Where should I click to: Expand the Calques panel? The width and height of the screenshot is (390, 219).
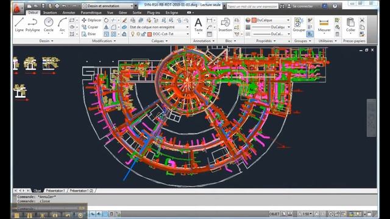pyautogui.click(x=160, y=41)
